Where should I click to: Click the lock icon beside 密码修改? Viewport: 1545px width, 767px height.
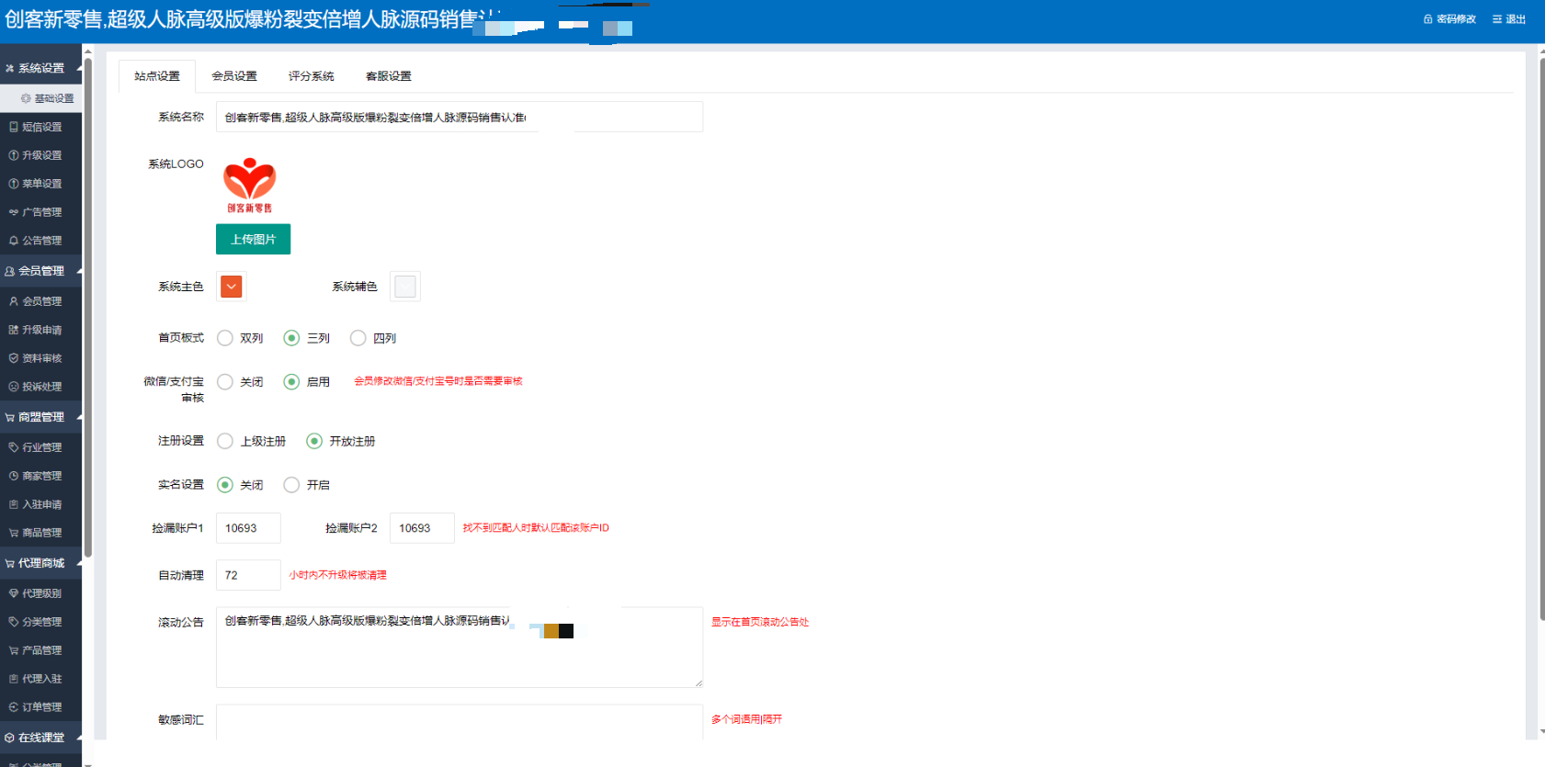point(1427,19)
